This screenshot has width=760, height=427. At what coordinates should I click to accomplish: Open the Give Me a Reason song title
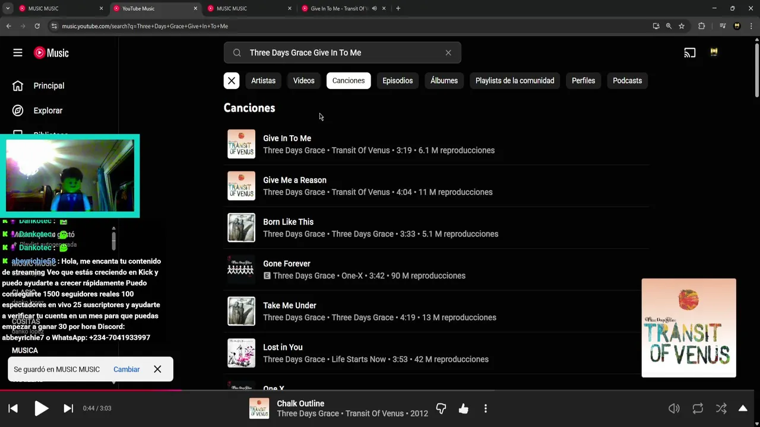(x=294, y=180)
